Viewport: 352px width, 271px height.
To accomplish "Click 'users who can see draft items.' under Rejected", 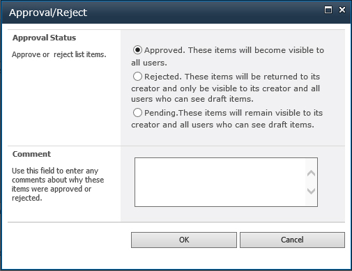I will coord(192,99).
